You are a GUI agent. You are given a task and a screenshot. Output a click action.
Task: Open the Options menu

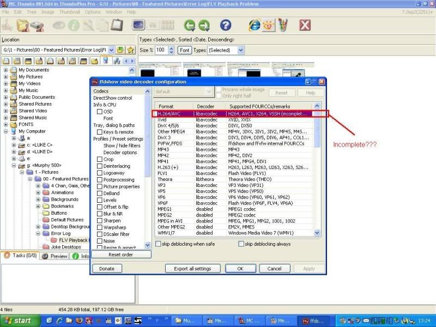pyautogui.click(x=93, y=12)
